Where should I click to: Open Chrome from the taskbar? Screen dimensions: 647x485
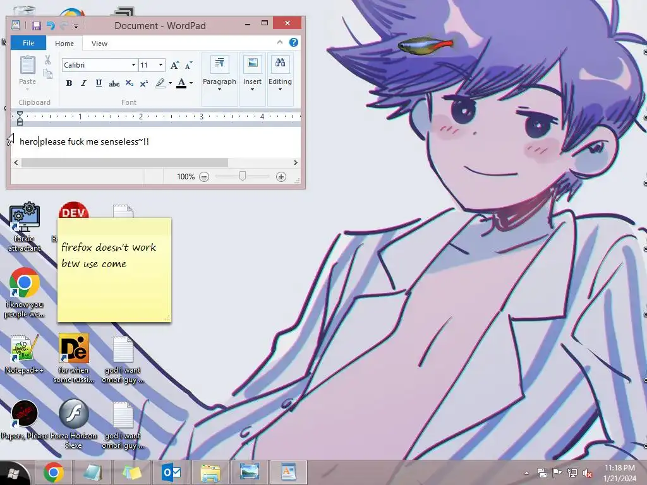54,472
